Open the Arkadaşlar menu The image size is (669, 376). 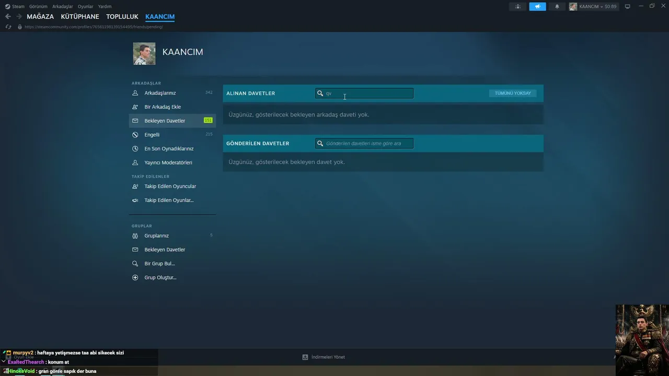(63, 6)
